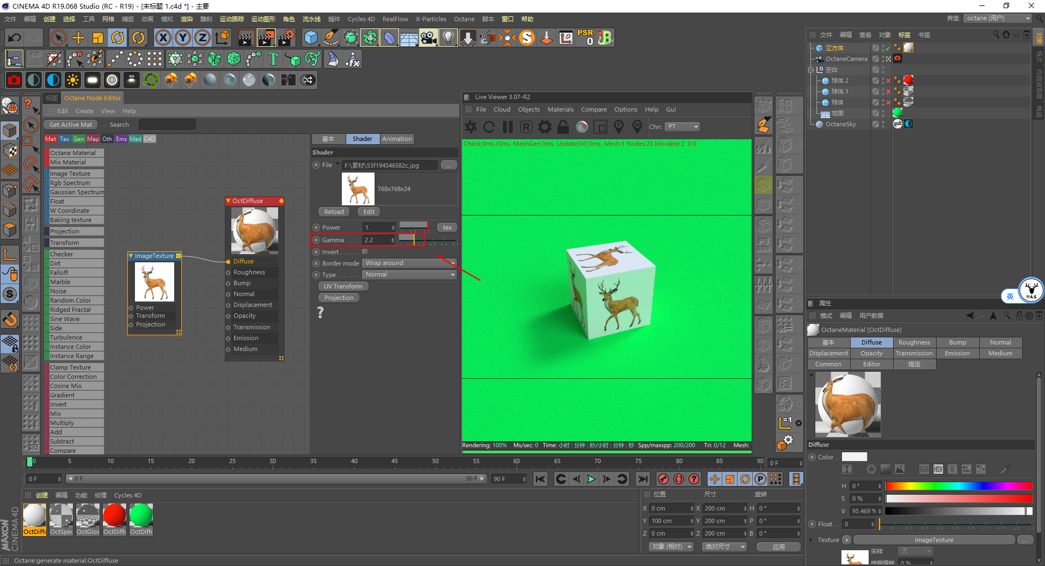This screenshot has width=1045, height=566.
Task: Open the Type Normal dropdown
Action: coord(410,275)
